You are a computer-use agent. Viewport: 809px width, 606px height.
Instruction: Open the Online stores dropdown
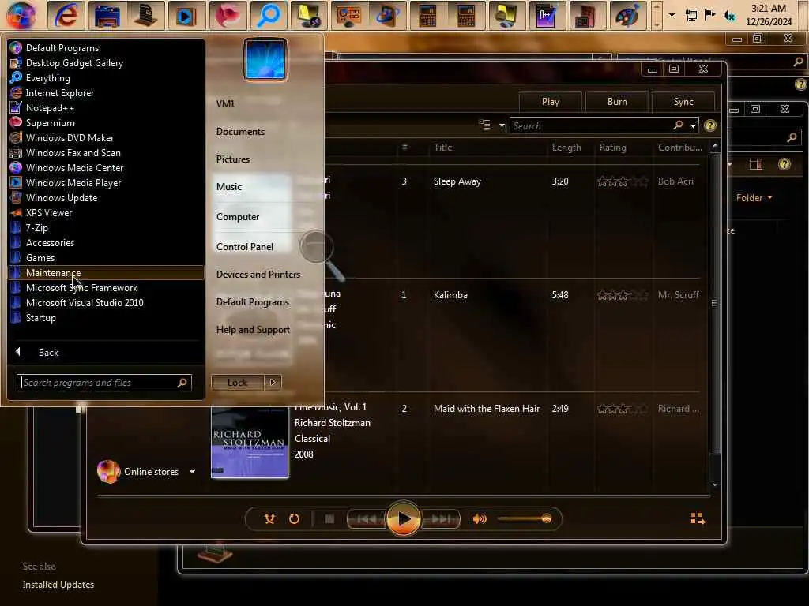(x=192, y=472)
